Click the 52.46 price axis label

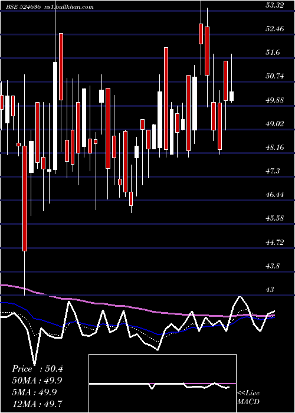(x=275, y=29)
